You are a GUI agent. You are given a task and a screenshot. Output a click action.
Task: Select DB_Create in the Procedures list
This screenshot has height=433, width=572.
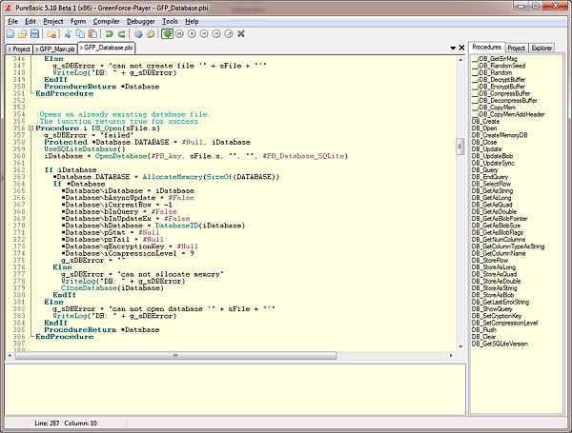[x=486, y=121]
